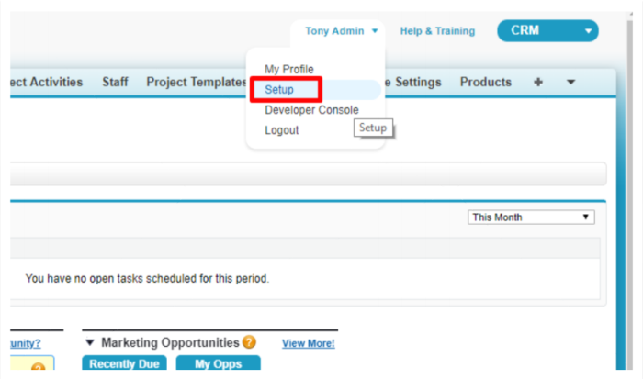Go to the Products tab
Viewport: 643px width, 379px height.
coord(486,82)
